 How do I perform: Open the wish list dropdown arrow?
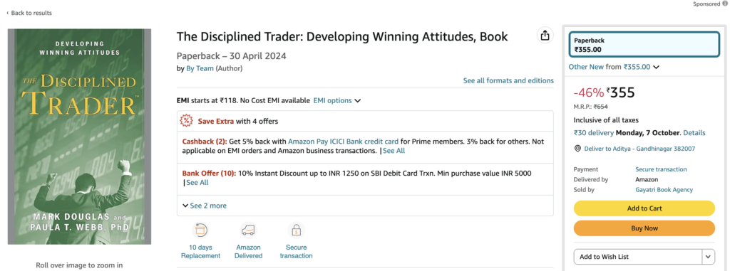(x=708, y=257)
